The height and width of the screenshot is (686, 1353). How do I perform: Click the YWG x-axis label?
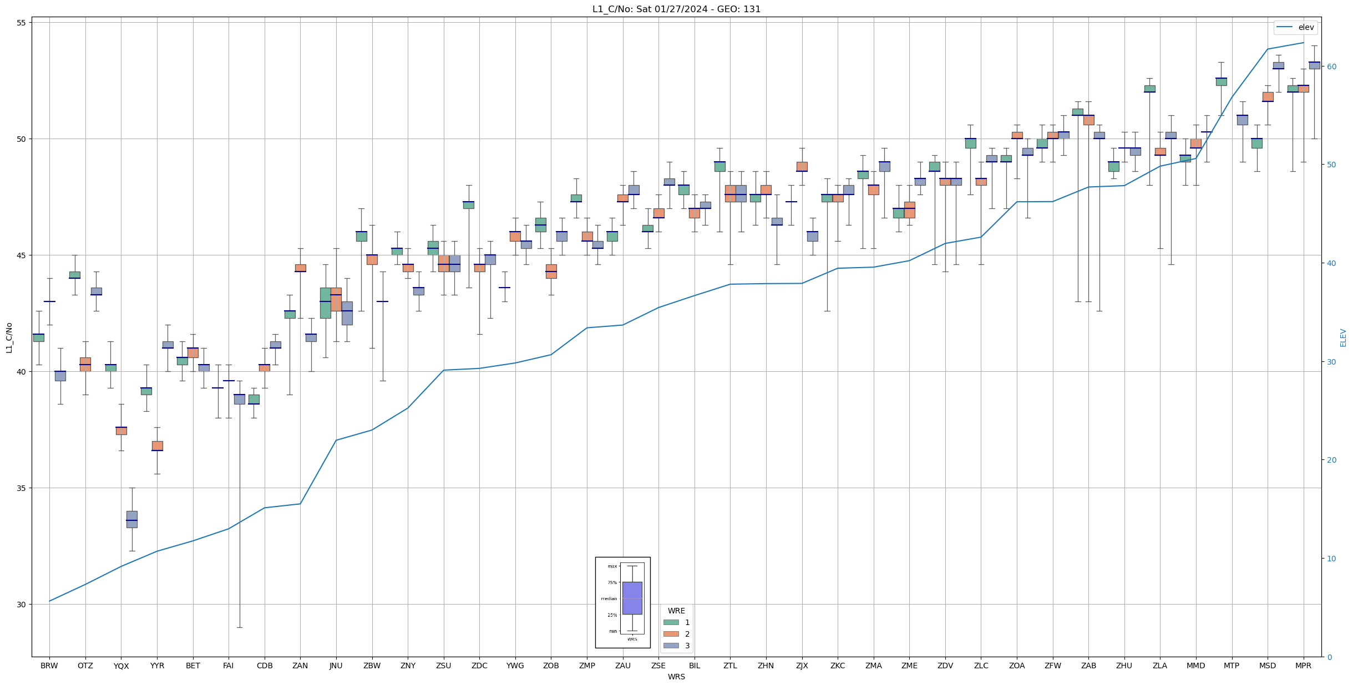pyautogui.click(x=515, y=665)
